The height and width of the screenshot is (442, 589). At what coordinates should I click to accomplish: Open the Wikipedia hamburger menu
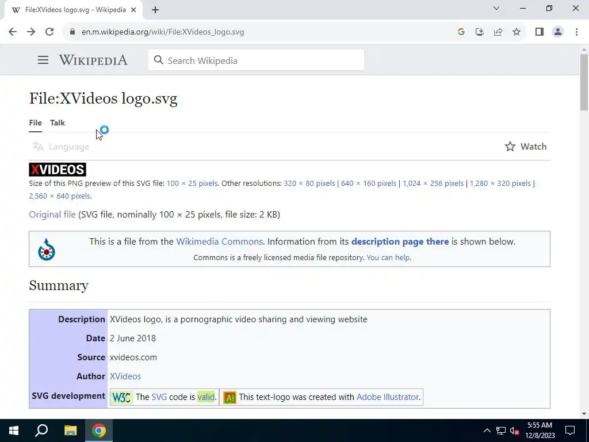click(43, 60)
